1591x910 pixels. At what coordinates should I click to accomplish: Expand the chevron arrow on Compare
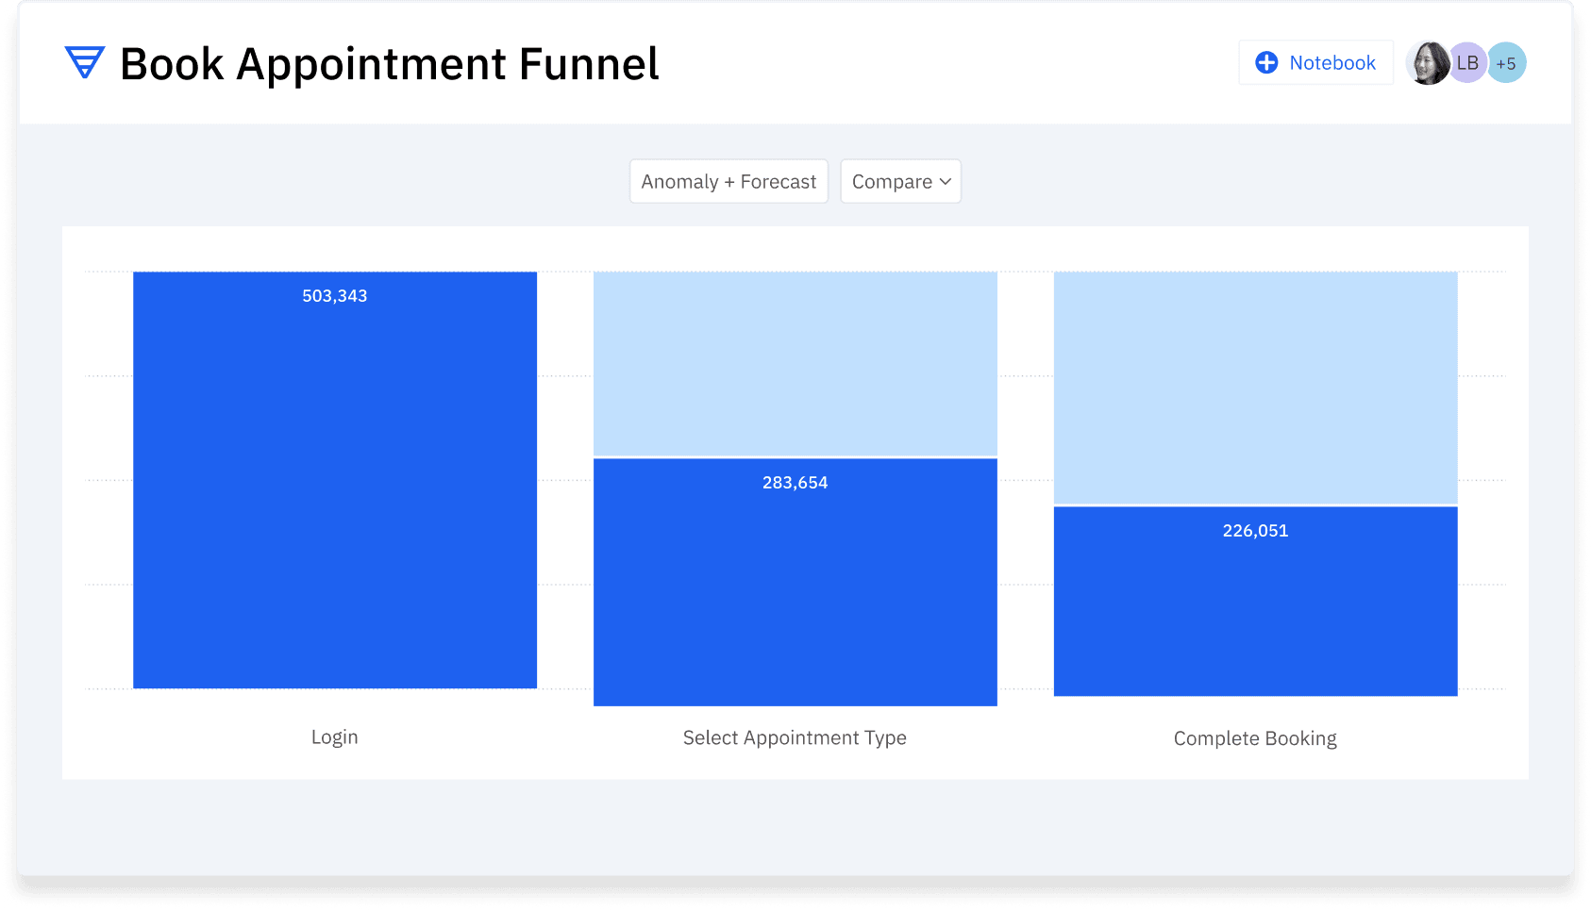946,181
